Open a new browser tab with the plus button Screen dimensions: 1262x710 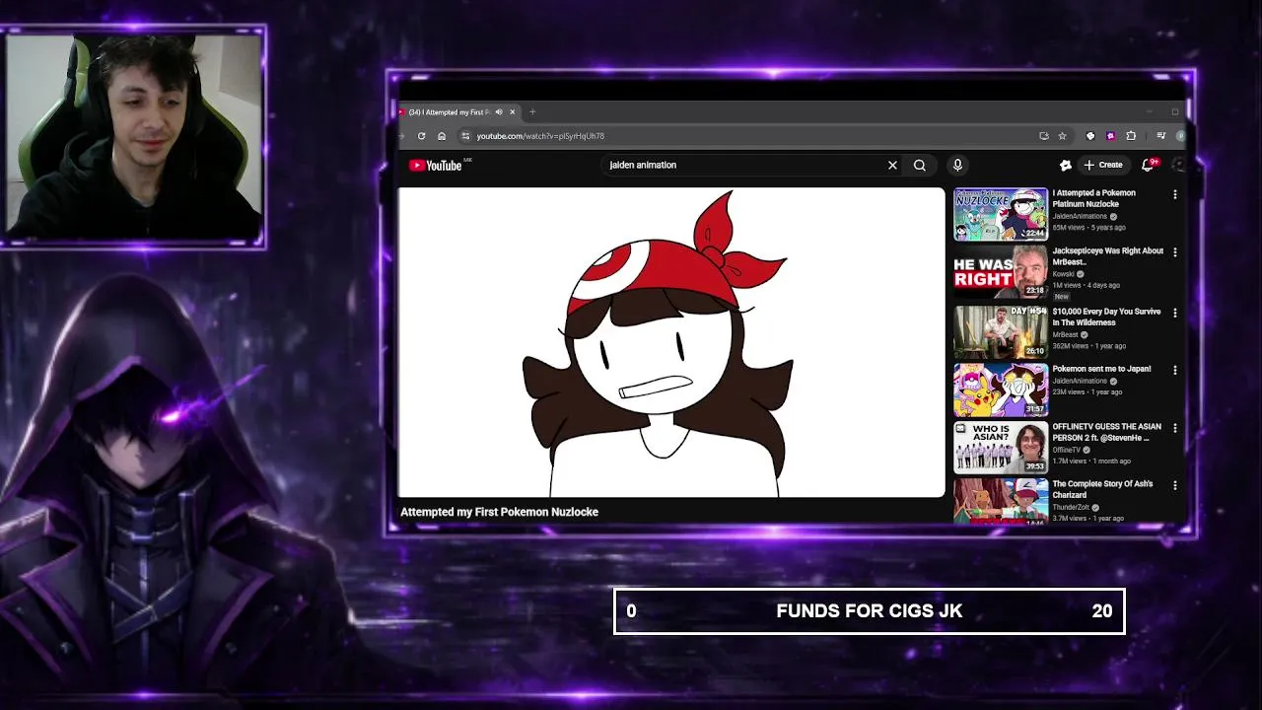pyautogui.click(x=532, y=111)
